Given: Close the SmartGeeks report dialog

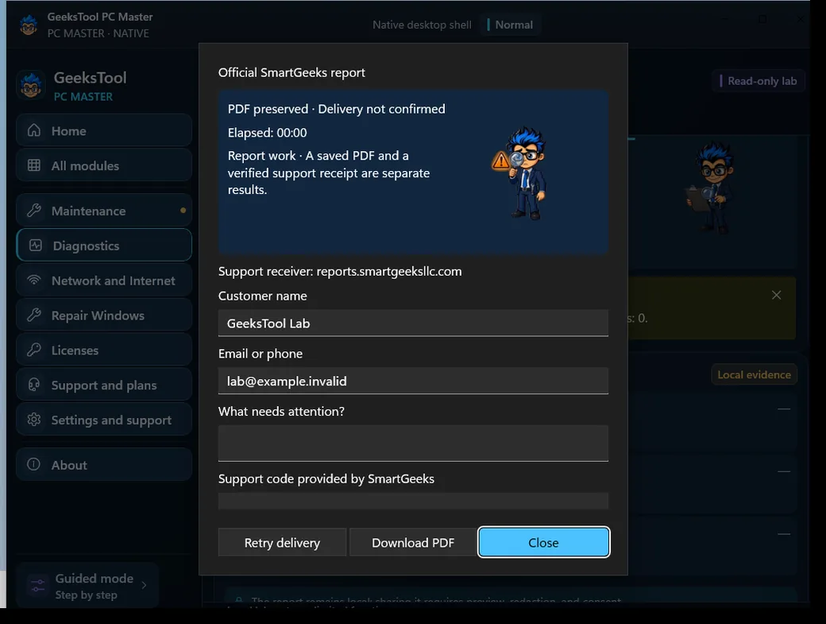Looking at the screenshot, I should pos(543,542).
